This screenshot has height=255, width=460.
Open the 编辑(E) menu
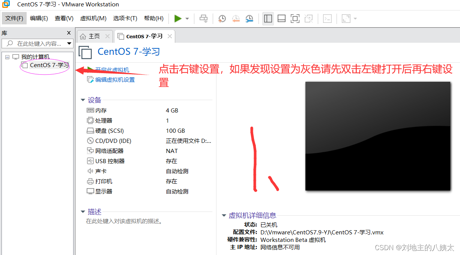[x=39, y=18]
